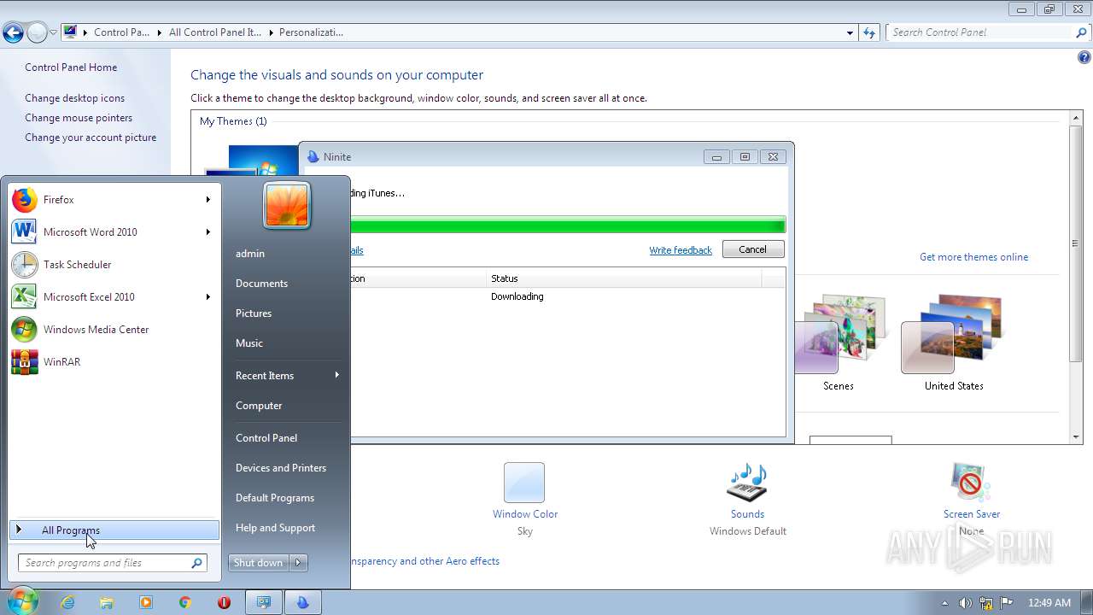Open the Window Color settings icon
Screen dimensions: 1093x615
pos(524,483)
